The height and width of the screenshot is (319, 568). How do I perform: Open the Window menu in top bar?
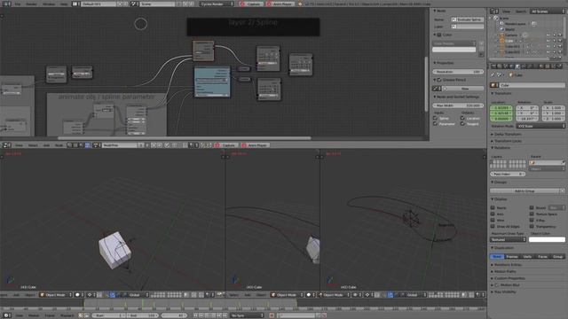click(x=49, y=4)
